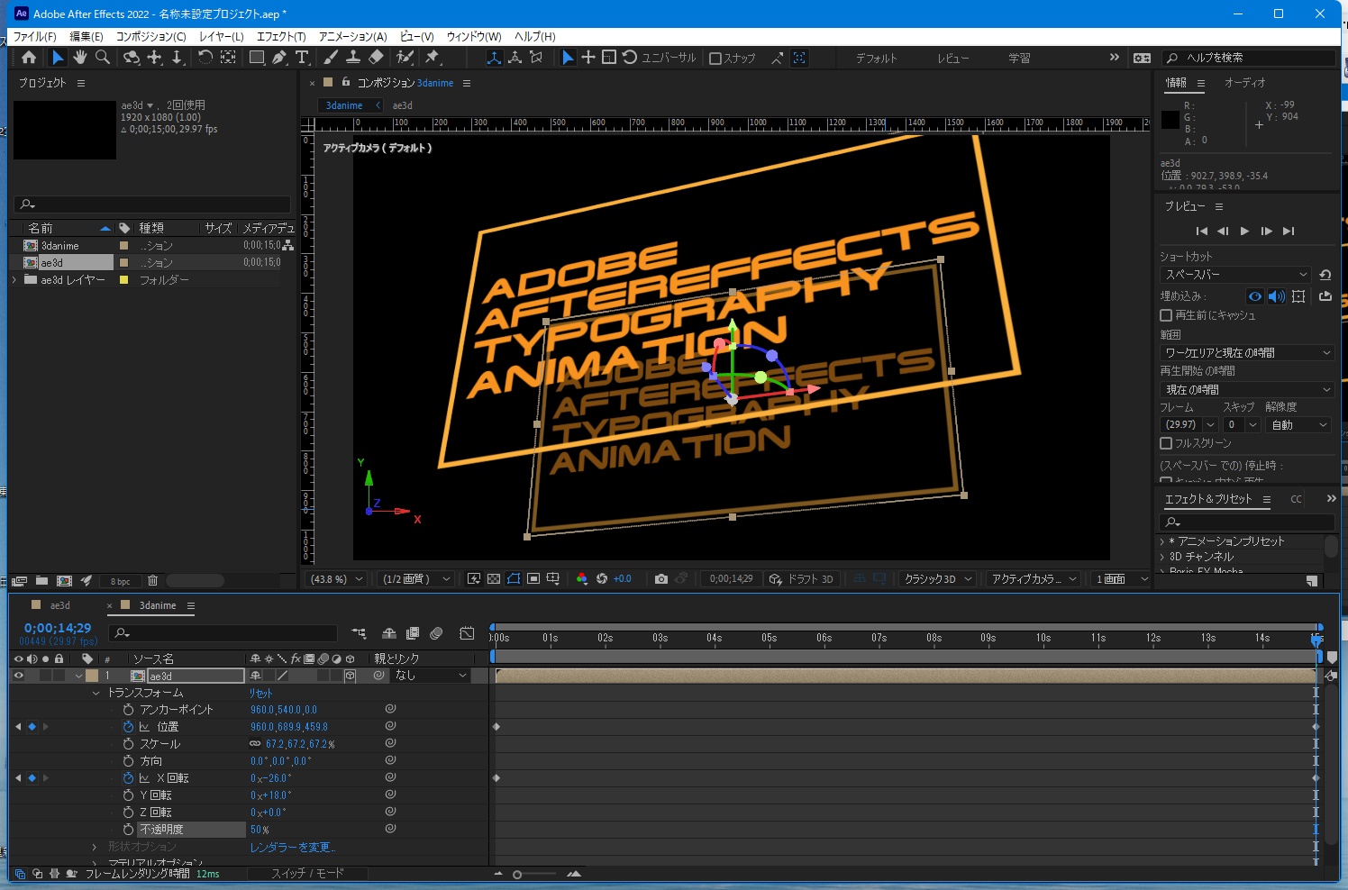Viewport: 1348px width, 890px height.
Task: Click the リセット transform link
Action: 260,694
